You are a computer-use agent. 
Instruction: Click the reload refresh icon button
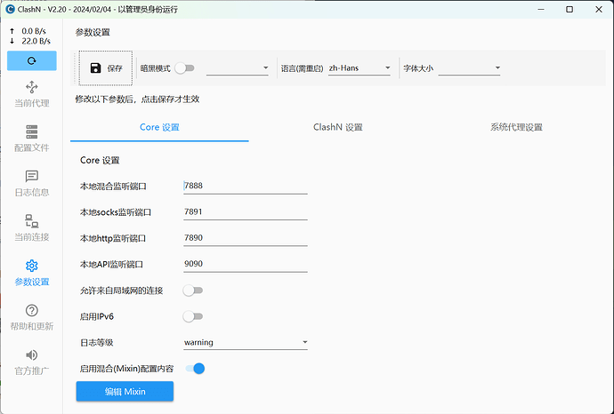(32, 60)
